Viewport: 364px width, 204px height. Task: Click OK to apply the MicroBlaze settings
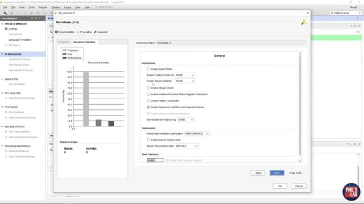coord(280,186)
